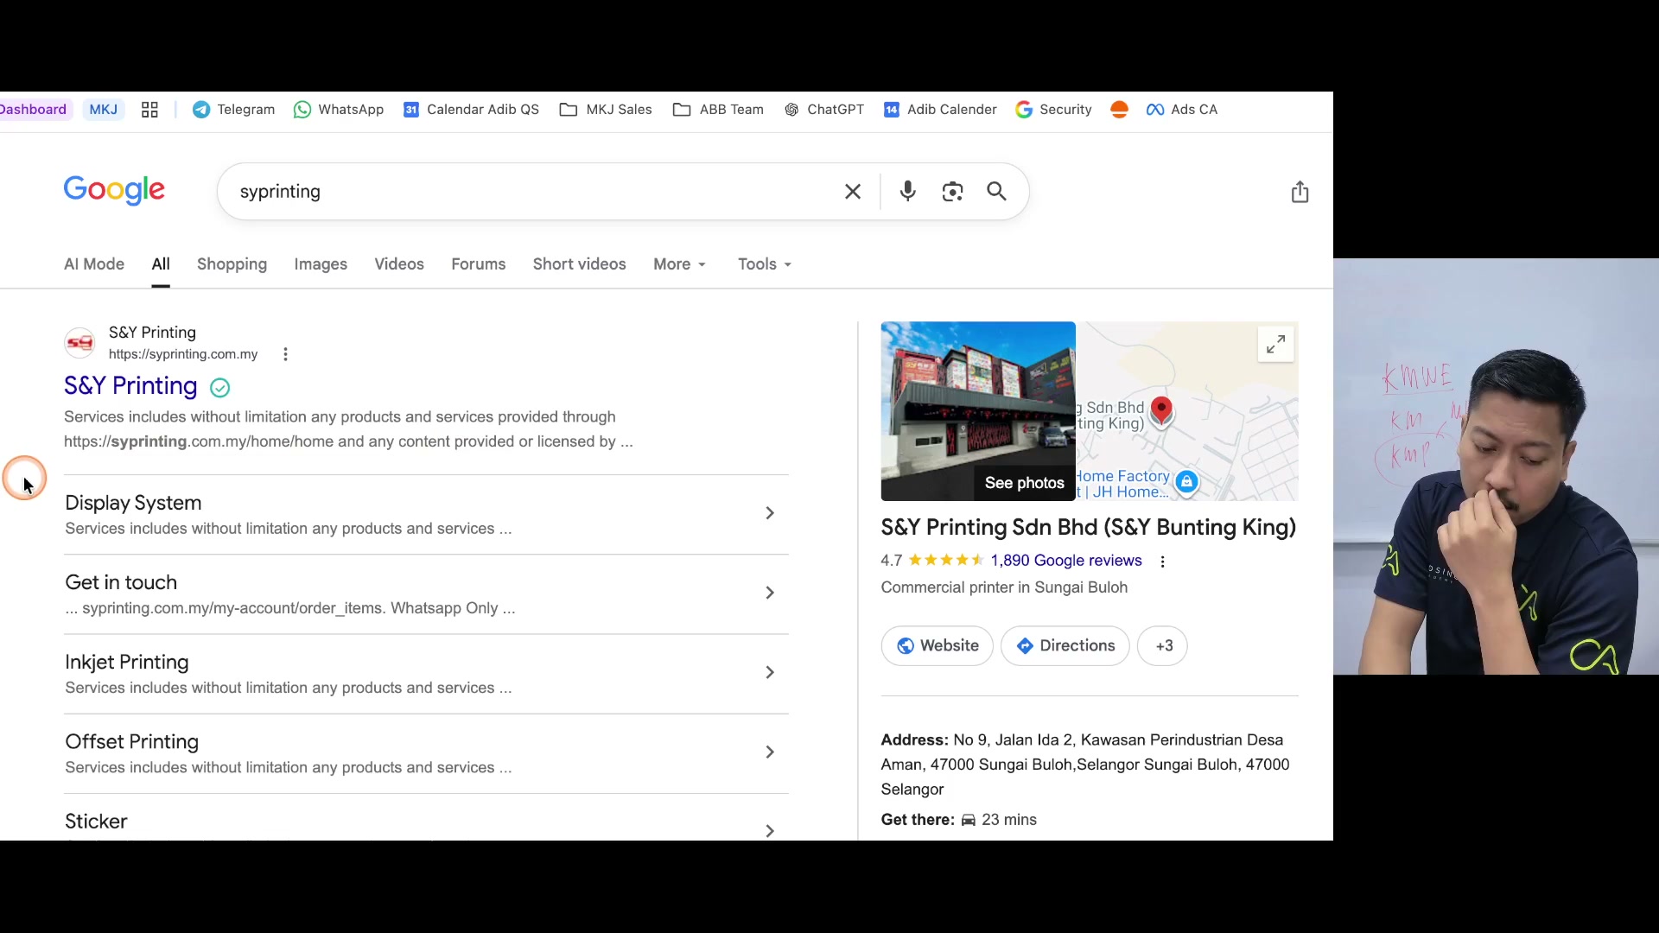Open the MKJ Sales bookmark folder
1659x933 pixels.
pyautogui.click(x=606, y=110)
